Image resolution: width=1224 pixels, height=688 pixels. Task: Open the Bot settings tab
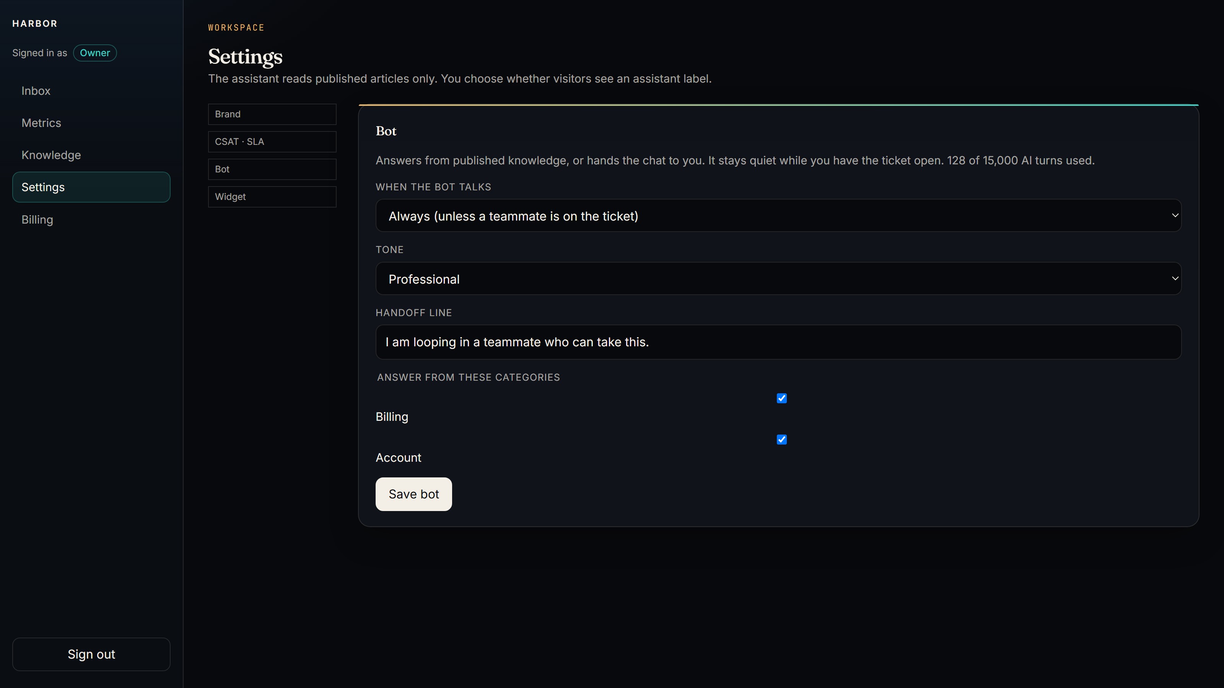point(272,169)
